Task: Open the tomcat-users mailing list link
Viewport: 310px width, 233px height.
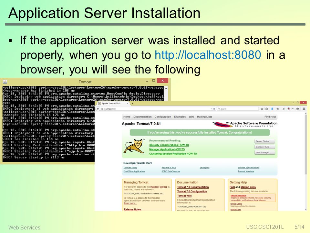Action: (236, 204)
